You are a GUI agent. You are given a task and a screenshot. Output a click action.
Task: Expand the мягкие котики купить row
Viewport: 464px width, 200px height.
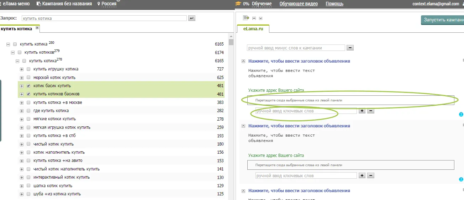(x=22, y=119)
